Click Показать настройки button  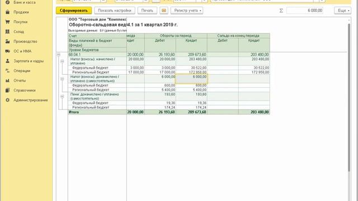115,11
